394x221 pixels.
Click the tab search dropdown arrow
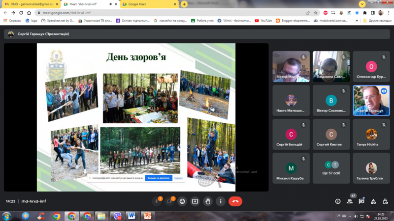click(362, 4)
